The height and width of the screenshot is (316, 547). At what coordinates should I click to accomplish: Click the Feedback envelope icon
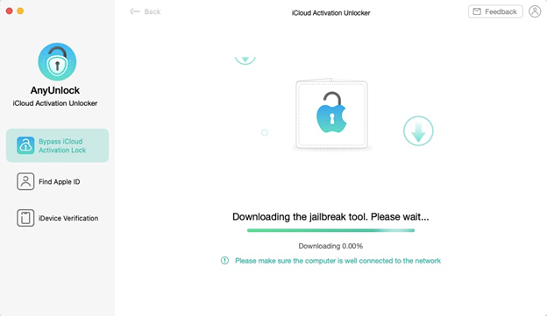[477, 11]
